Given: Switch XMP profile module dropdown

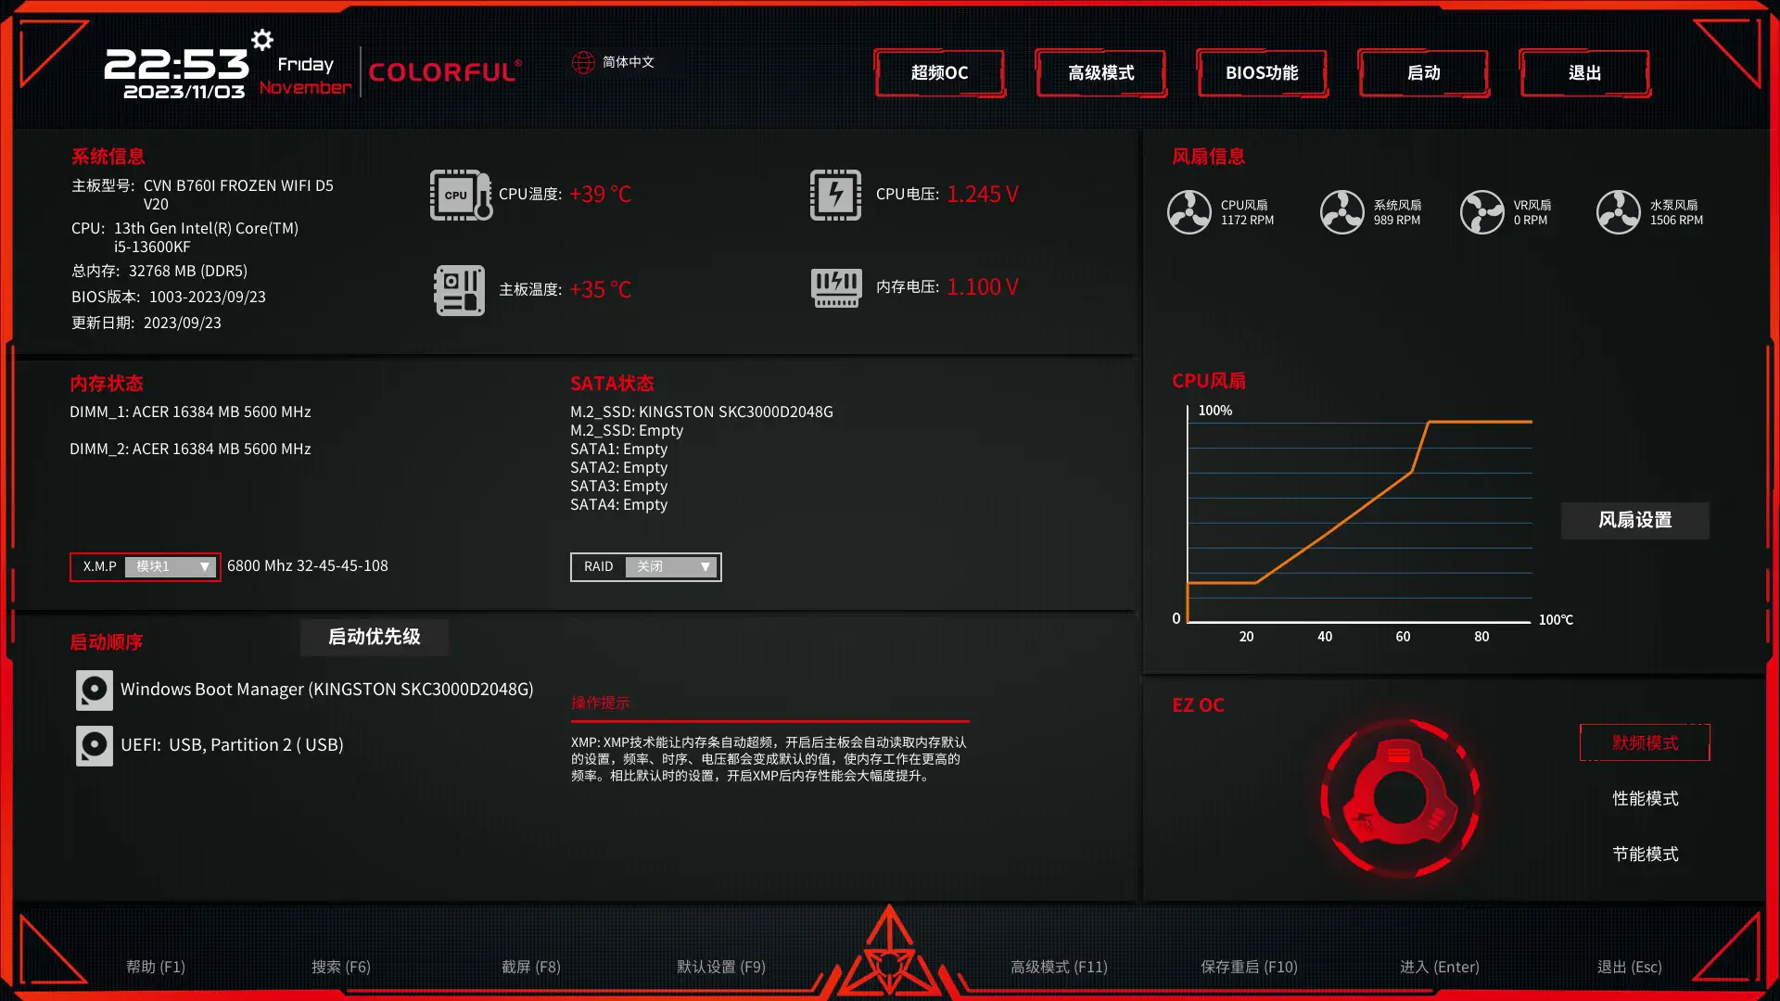Looking at the screenshot, I should click(172, 564).
